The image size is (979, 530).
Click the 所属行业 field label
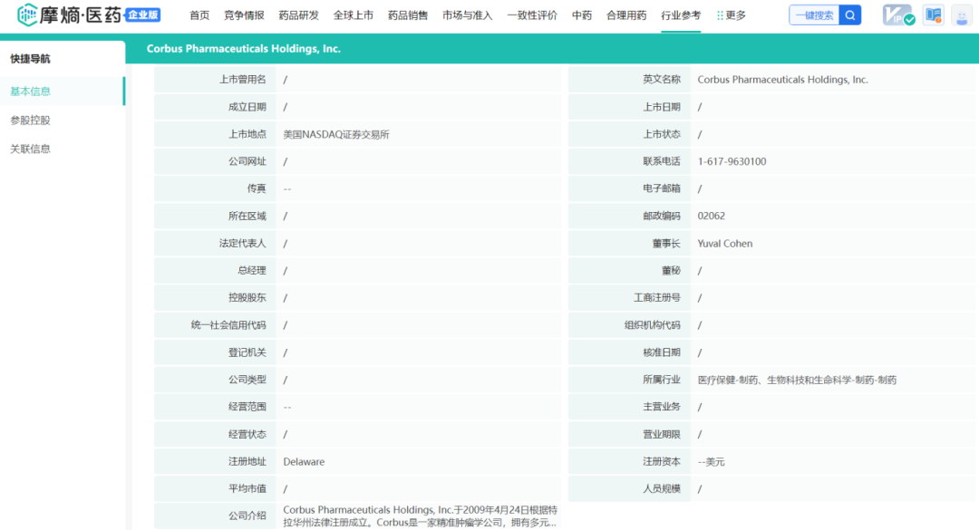(x=662, y=380)
